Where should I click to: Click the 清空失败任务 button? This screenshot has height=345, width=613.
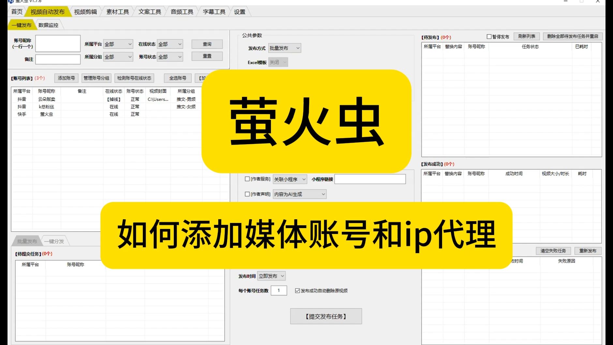(553, 251)
